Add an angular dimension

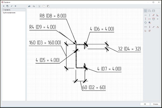point(158,27)
